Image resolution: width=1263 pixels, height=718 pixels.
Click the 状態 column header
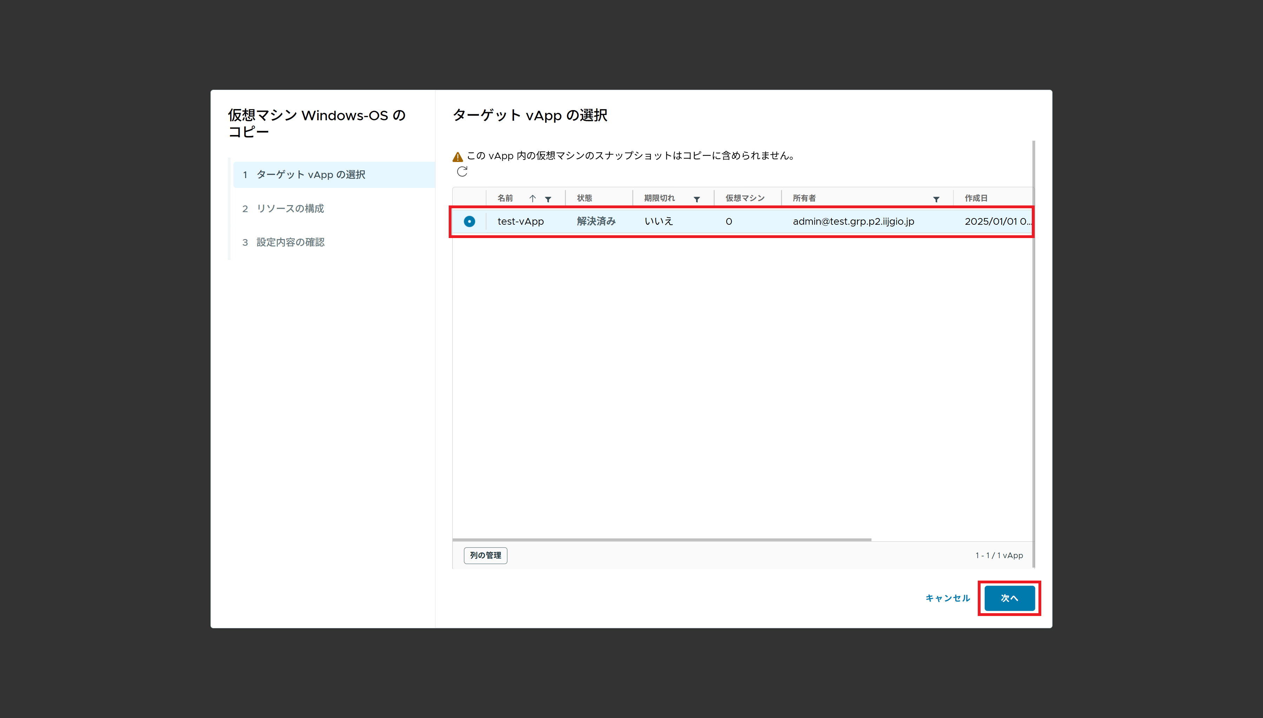coord(584,198)
